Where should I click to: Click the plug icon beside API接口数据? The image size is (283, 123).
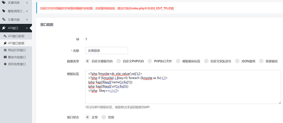[x=5, y=43]
